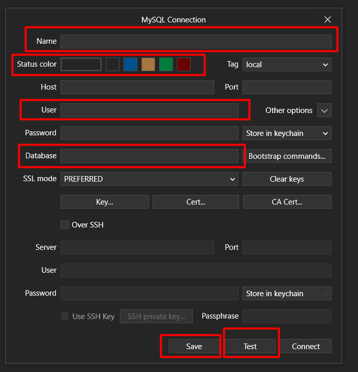
Task: Choose the CA Cert file button
Action: pyautogui.click(x=287, y=202)
